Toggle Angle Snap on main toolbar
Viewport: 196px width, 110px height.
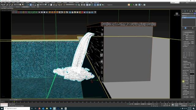[56, 5]
